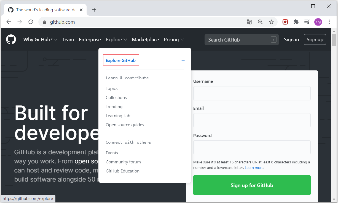Viewport: 338px width, 203px height.
Task: Close the GitHub browser tab
Action: click(81, 10)
